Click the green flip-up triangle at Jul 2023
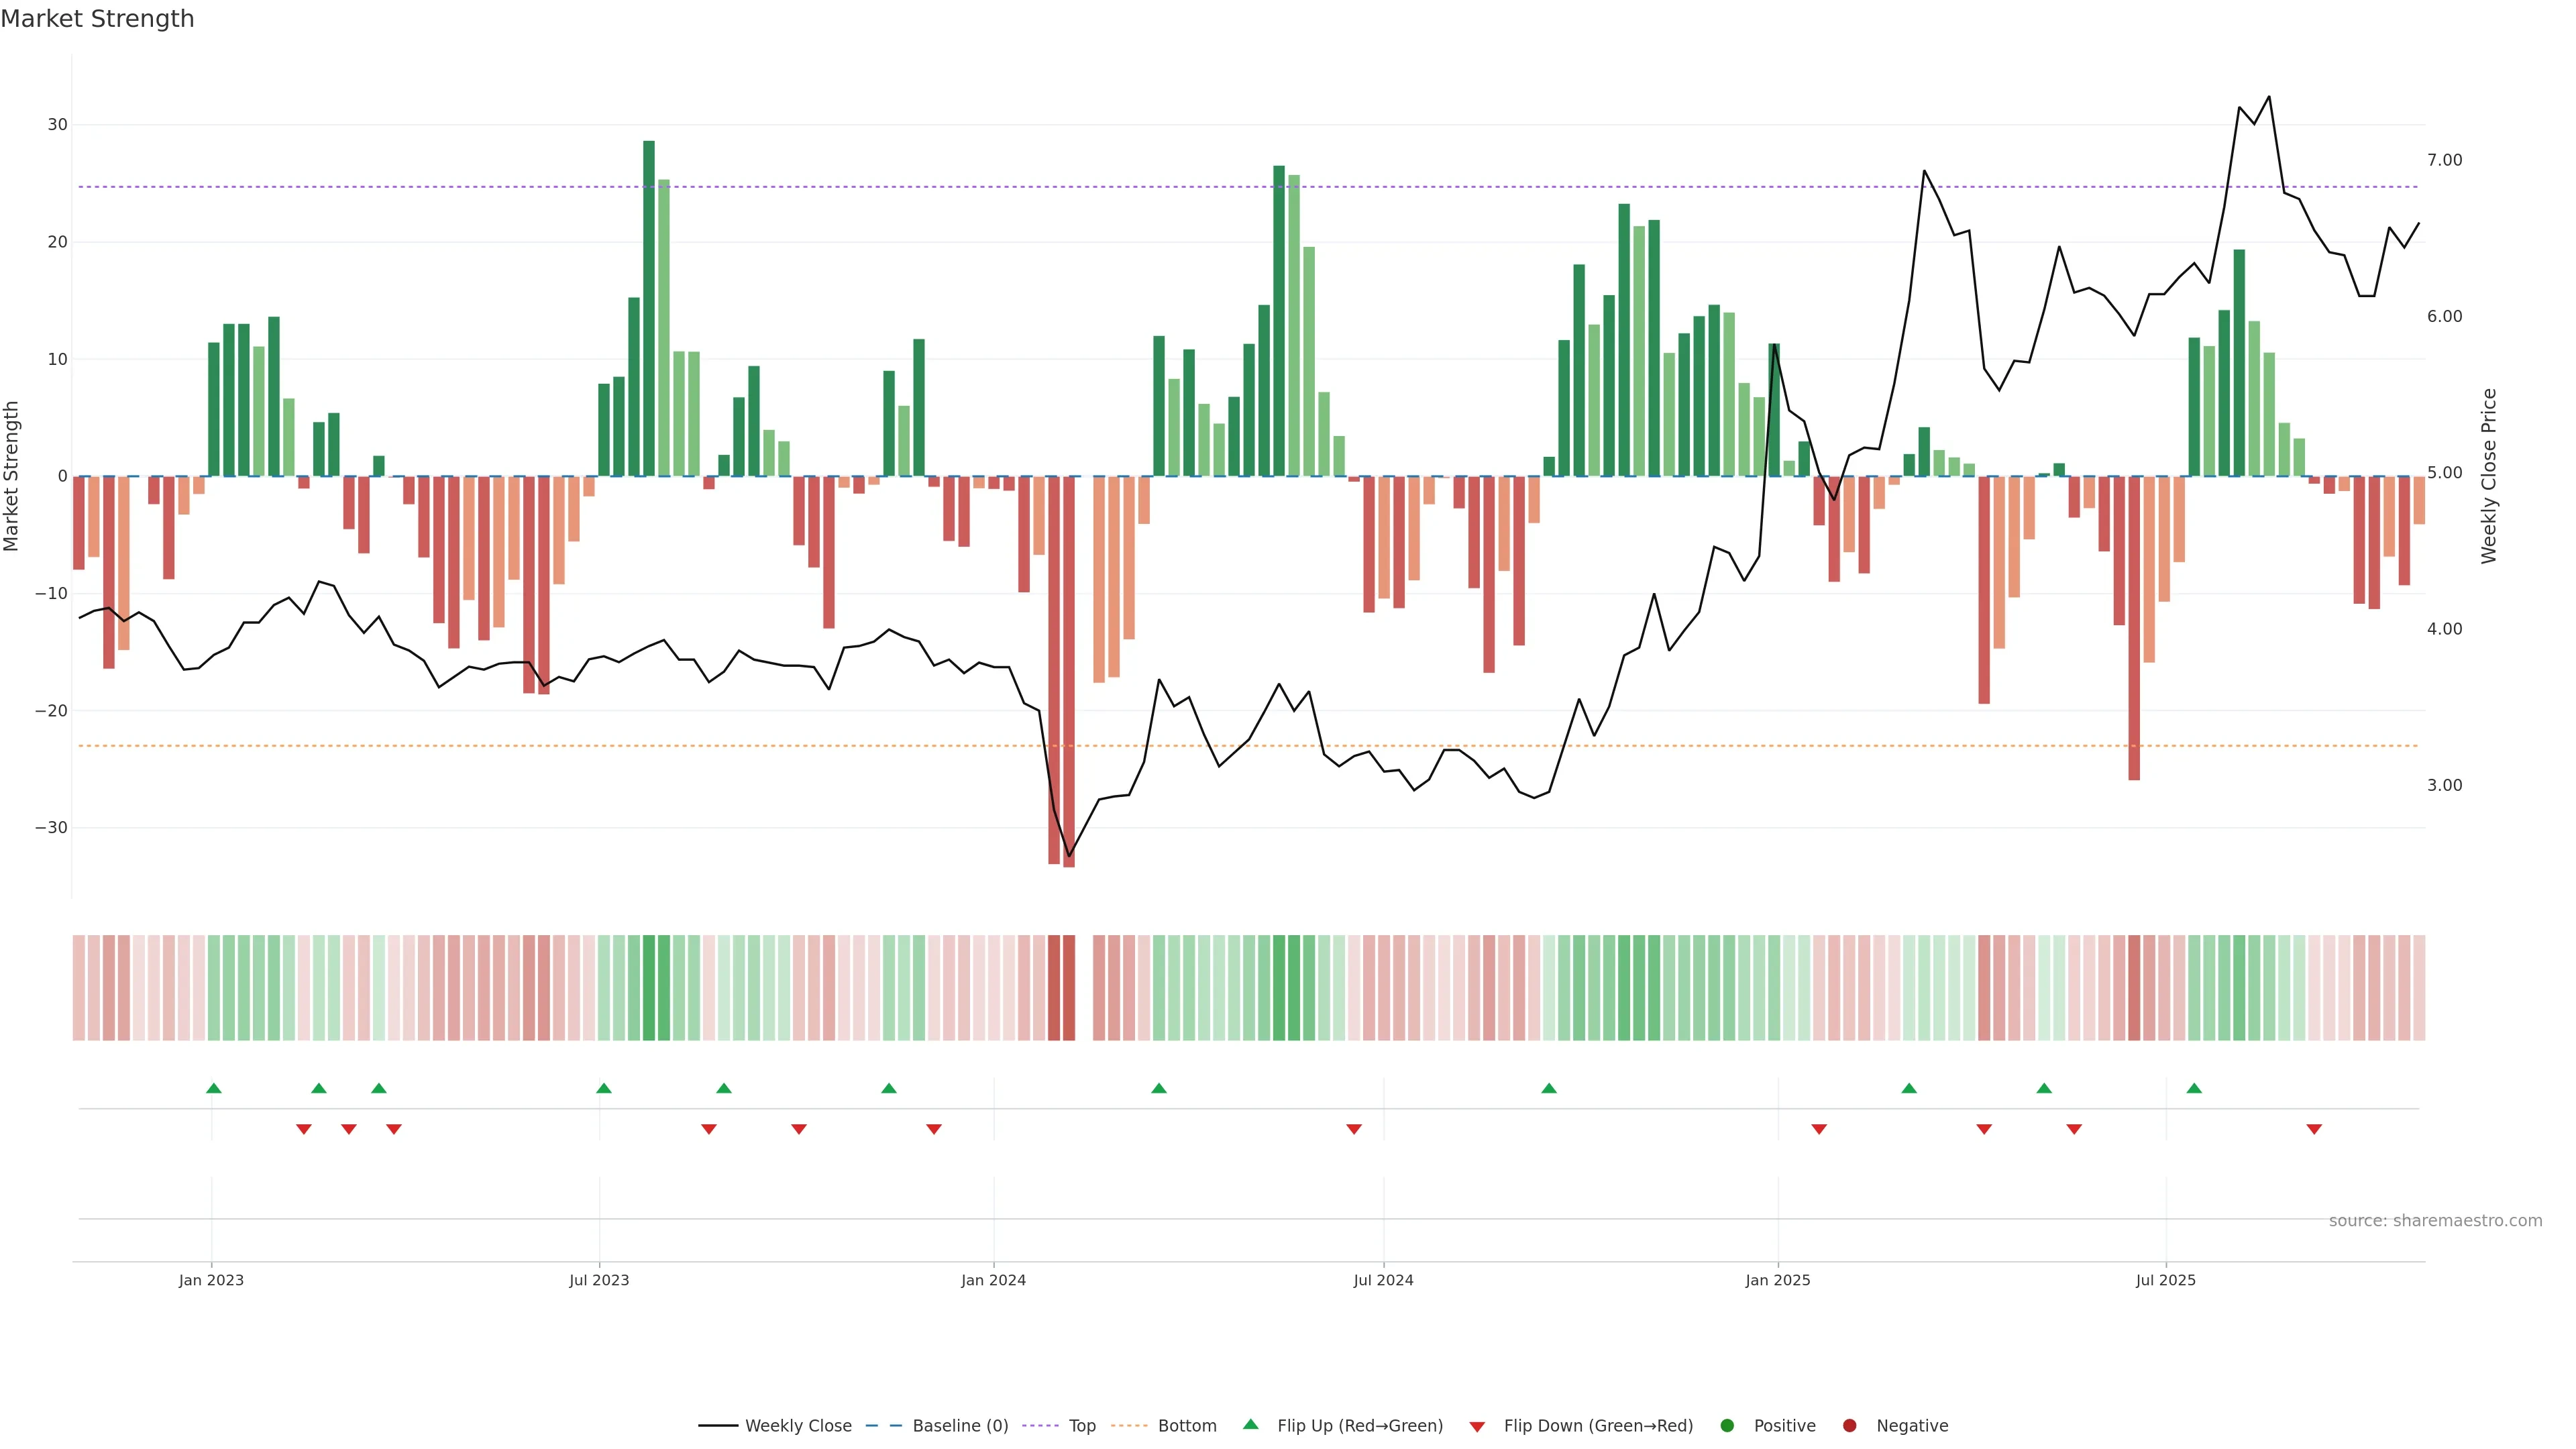 click(603, 1088)
